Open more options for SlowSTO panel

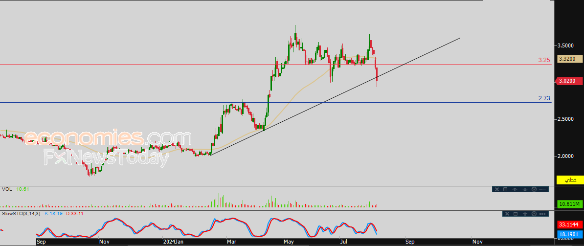(x=542, y=214)
